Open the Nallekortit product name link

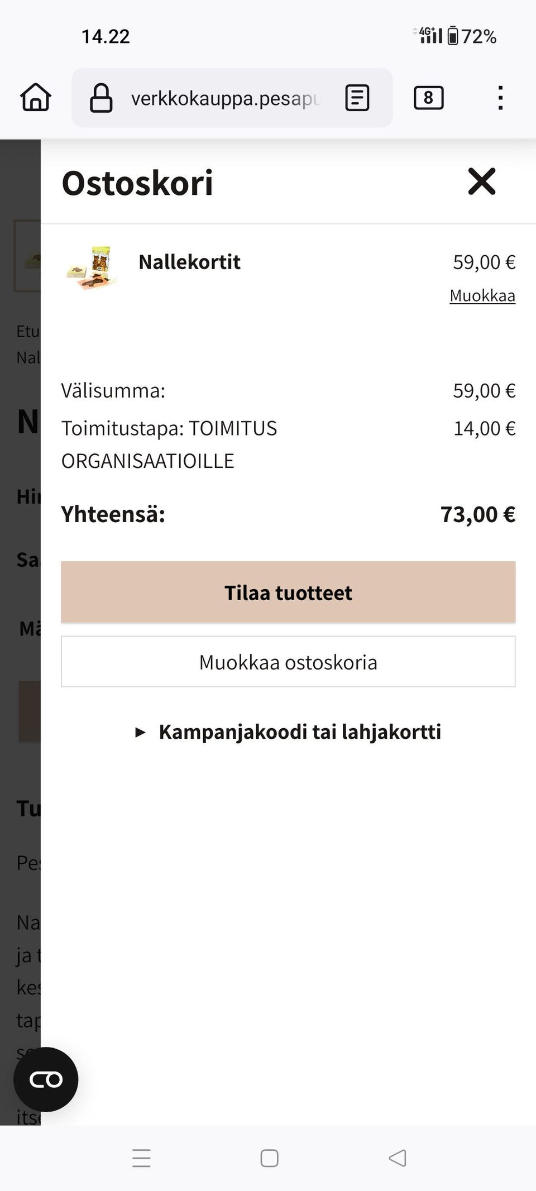click(x=189, y=262)
